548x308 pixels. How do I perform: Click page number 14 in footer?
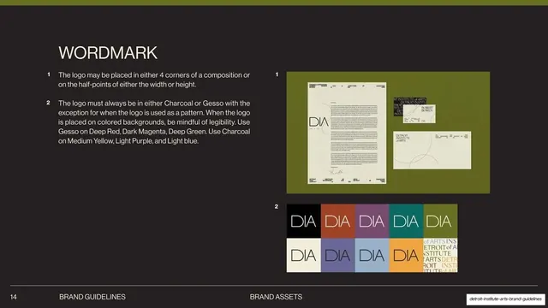[x=14, y=297]
